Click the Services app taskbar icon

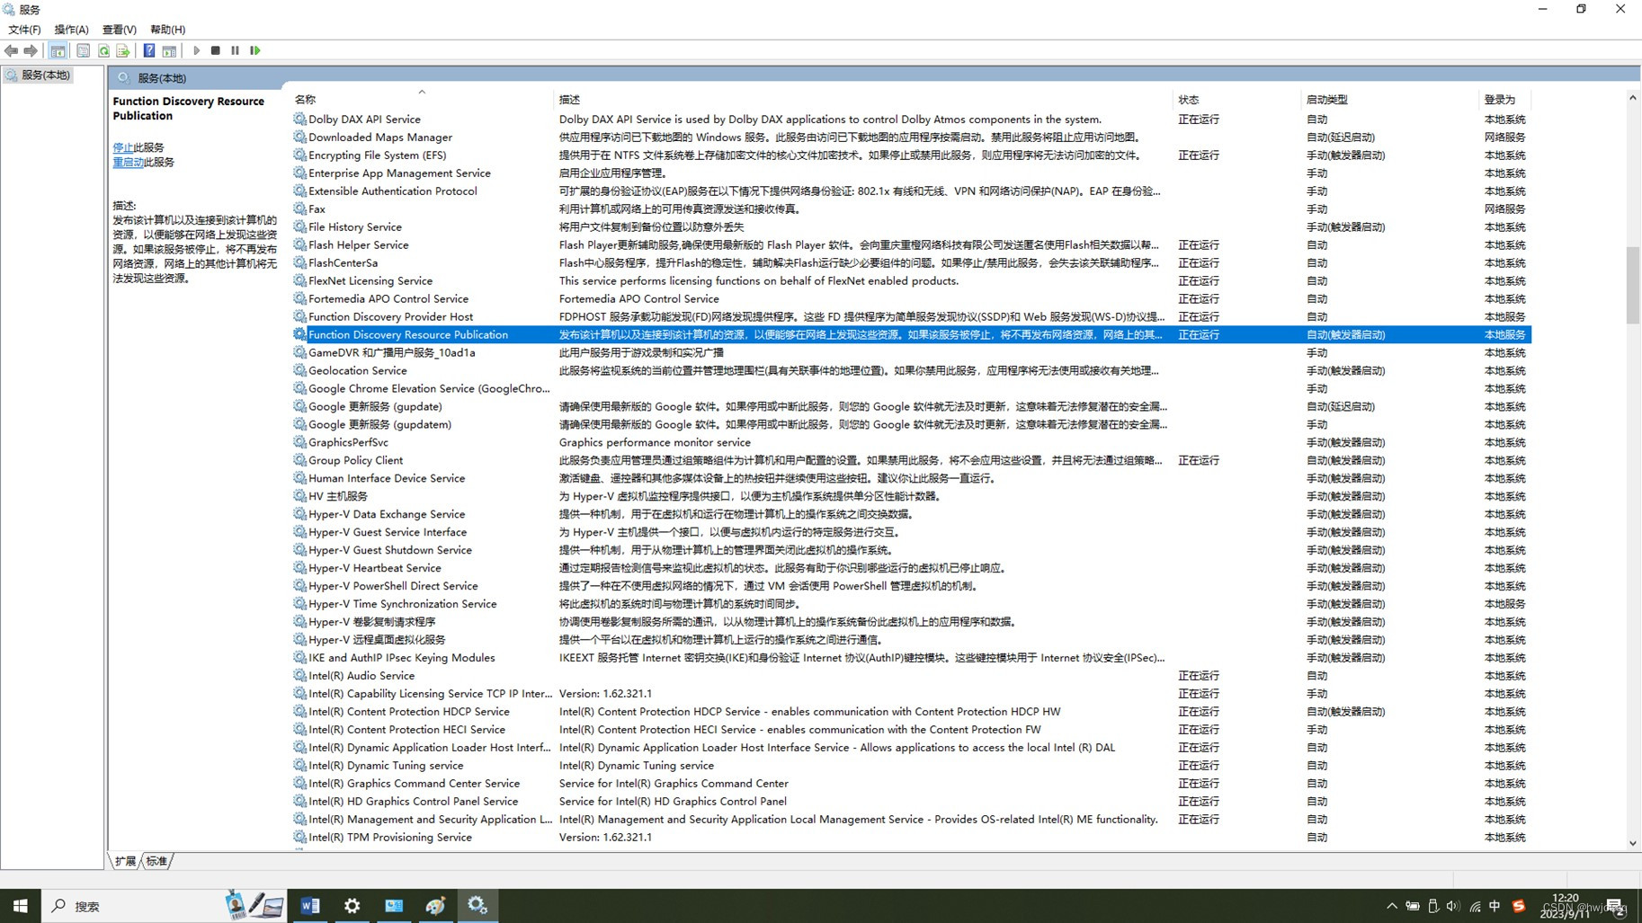[477, 906]
